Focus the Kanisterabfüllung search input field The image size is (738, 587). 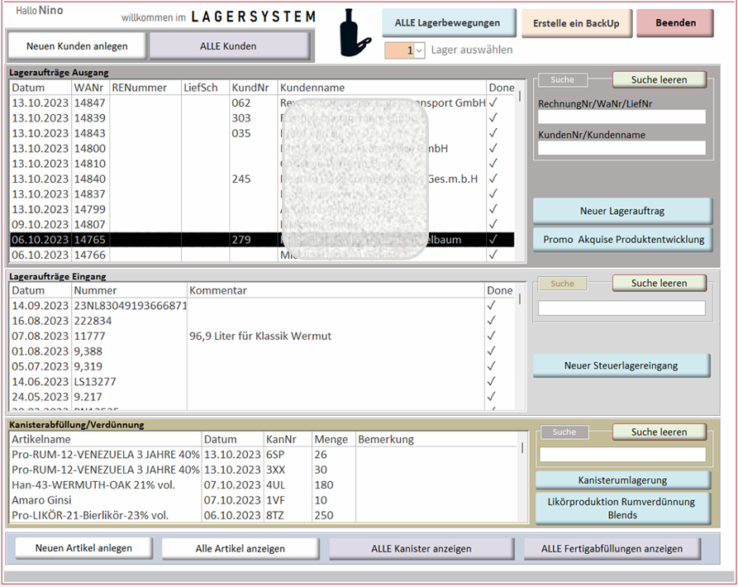tap(622, 454)
